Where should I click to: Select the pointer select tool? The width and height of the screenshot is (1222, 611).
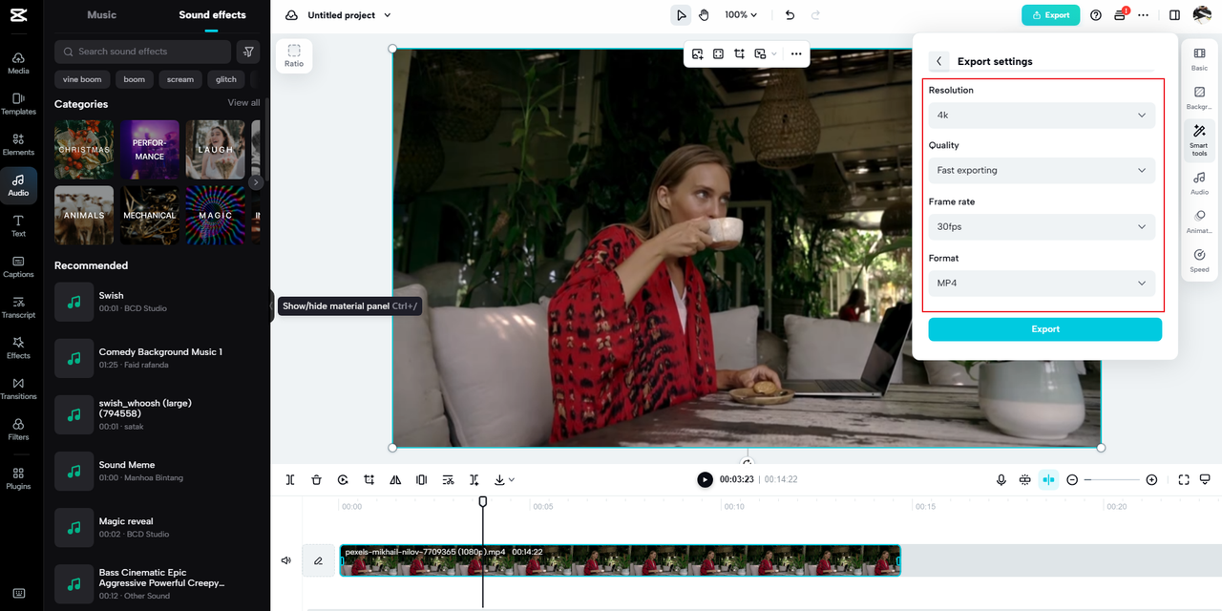[681, 15]
